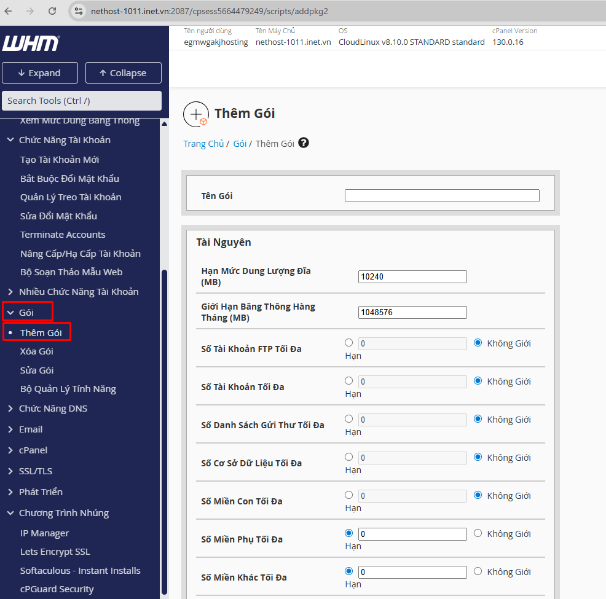This screenshot has width=606, height=599.
Task: Open Sửa Đổi Mật Khẩu
Action: 58,216
